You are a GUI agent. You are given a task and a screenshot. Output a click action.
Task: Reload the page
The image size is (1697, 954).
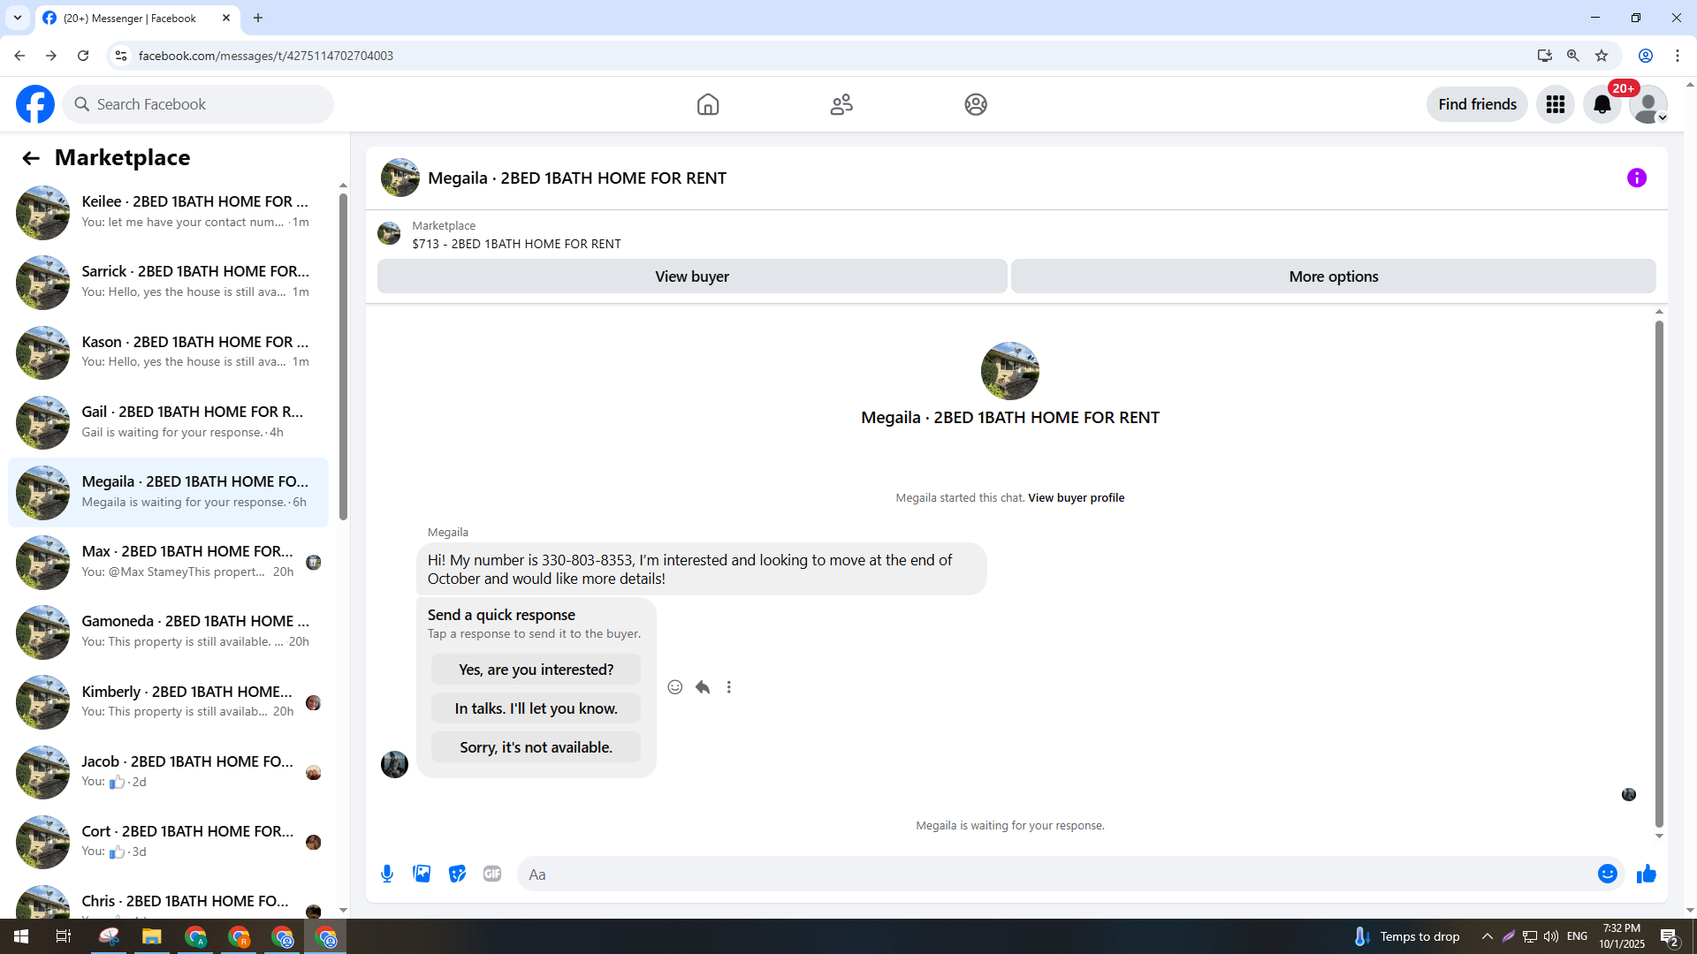point(83,56)
